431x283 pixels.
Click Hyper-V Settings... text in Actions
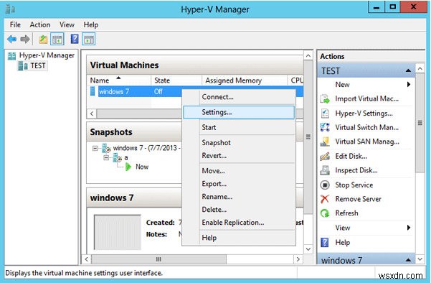pyautogui.click(x=364, y=113)
